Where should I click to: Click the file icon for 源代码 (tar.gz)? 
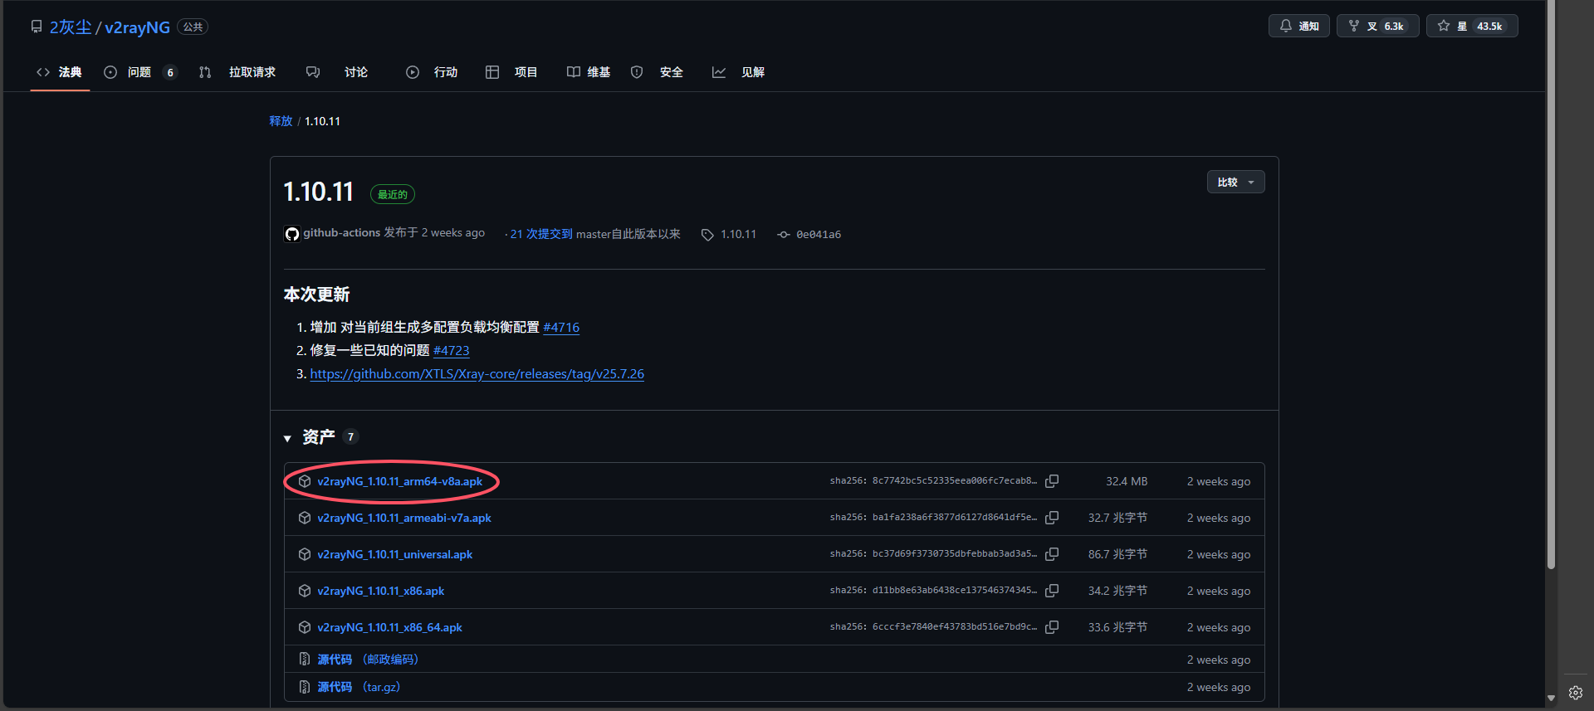(x=305, y=687)
